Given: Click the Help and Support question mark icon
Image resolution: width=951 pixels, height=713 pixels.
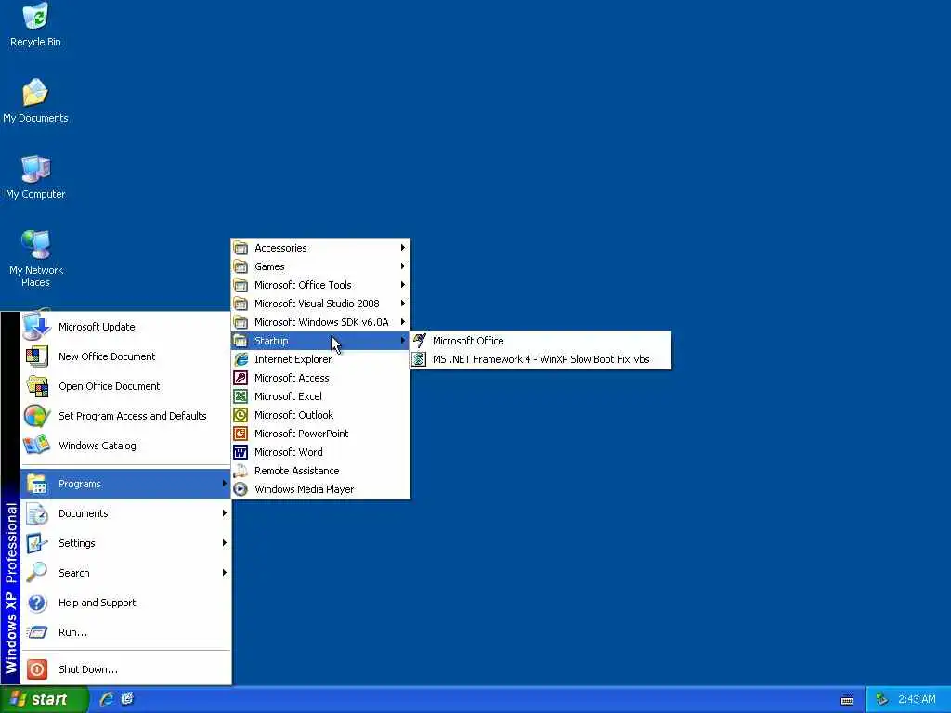Looking at the screenshot, I should (36, 603).
